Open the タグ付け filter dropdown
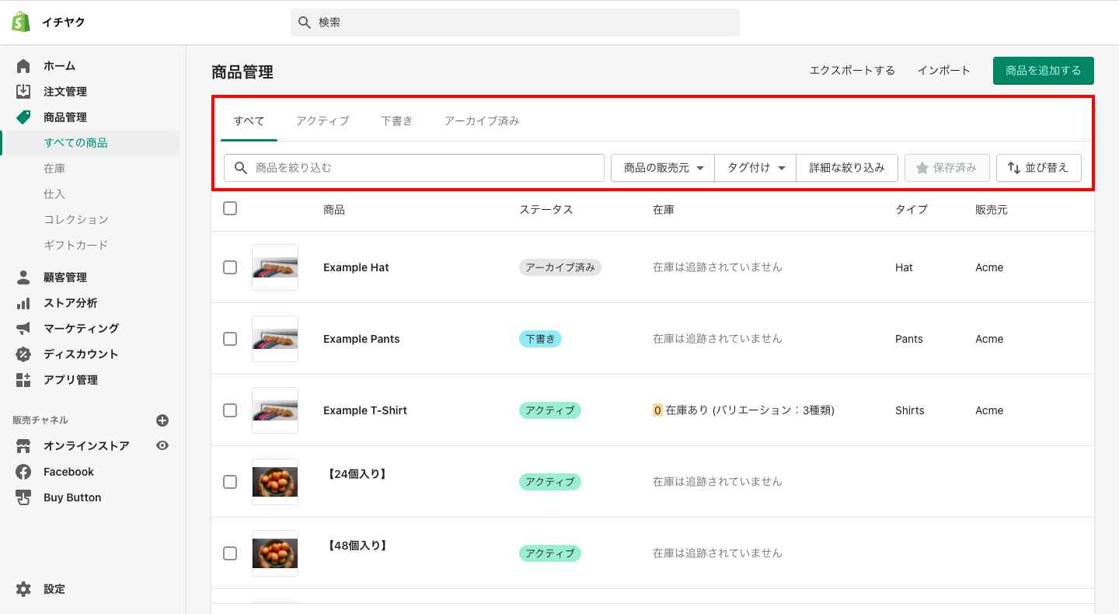The height and width of the screenshot is (614, 1119). pos(755,168)
